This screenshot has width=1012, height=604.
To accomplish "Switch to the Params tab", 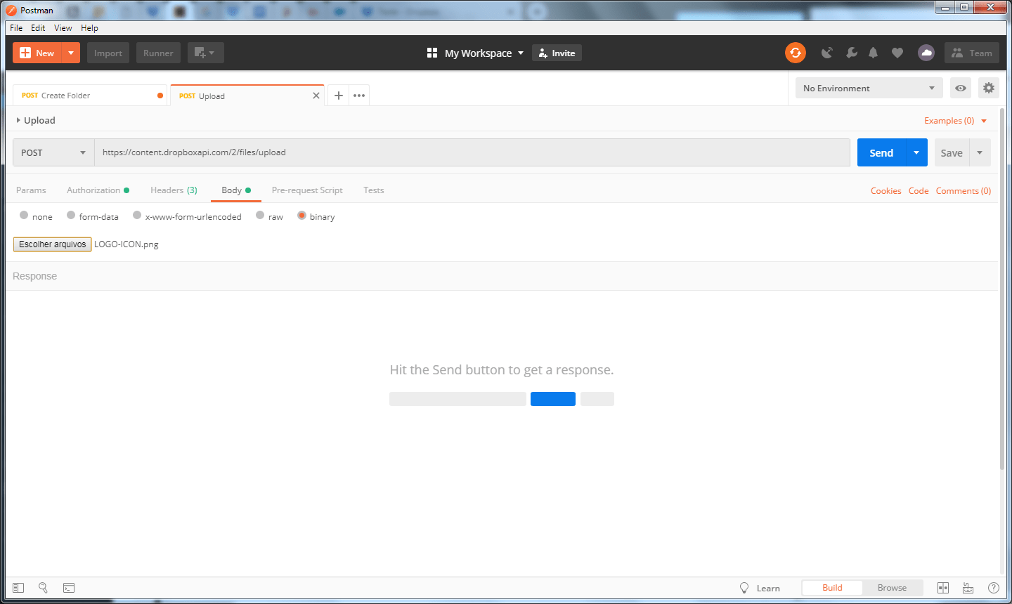I will [x=31, y=190].
